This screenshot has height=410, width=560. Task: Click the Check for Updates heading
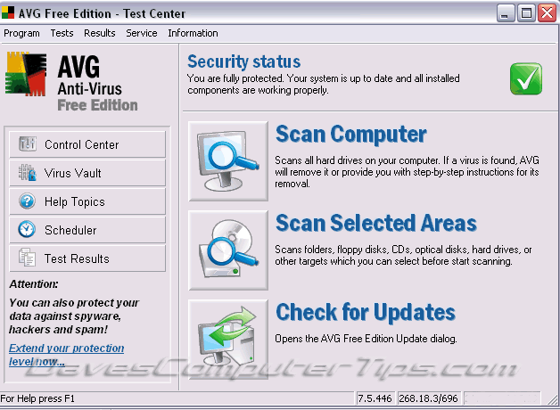point(366,312)
